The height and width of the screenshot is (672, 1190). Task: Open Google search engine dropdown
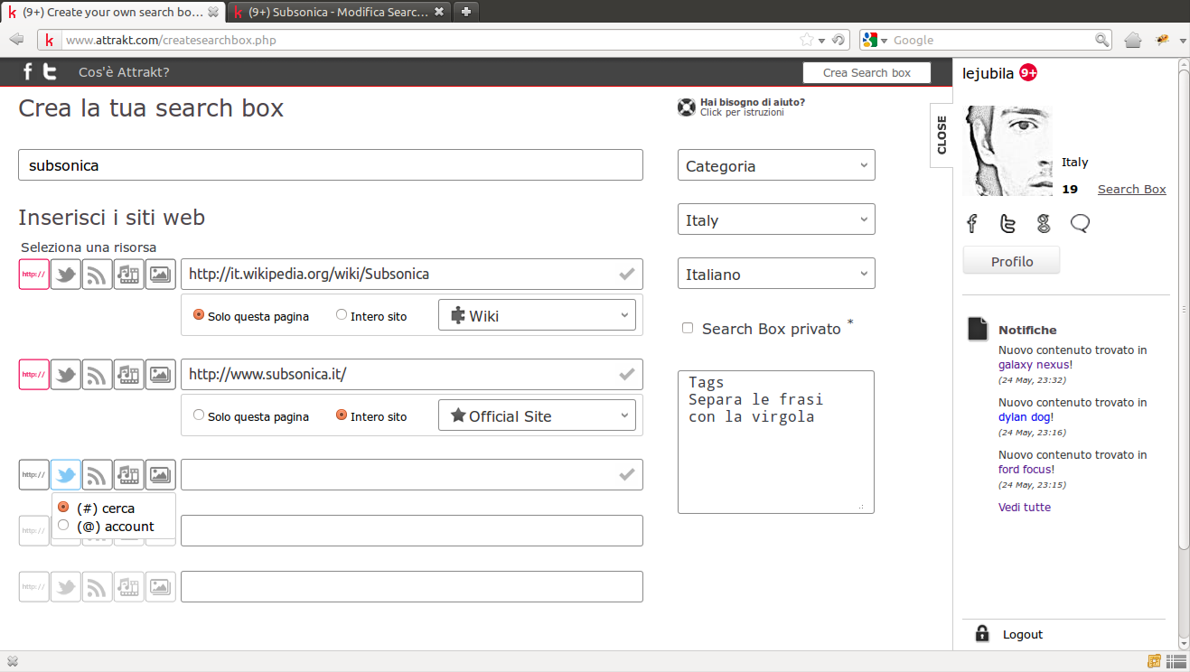(875, 40)
